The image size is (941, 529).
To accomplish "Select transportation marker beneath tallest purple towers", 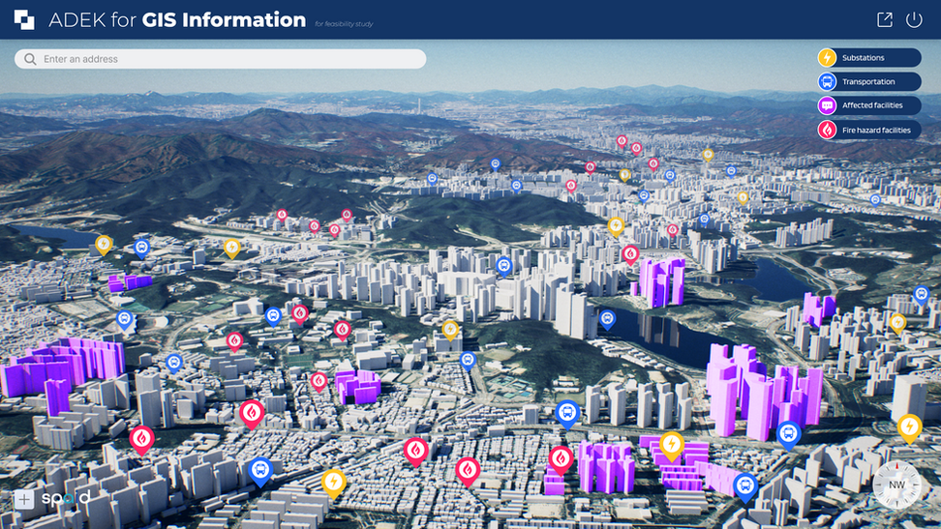I will [x=789, y=435].
